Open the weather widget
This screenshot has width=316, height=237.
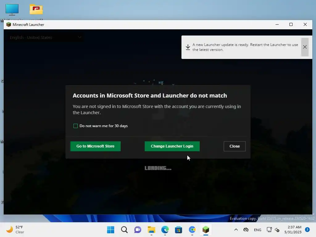pyautogui.click(x=15, y=230)
